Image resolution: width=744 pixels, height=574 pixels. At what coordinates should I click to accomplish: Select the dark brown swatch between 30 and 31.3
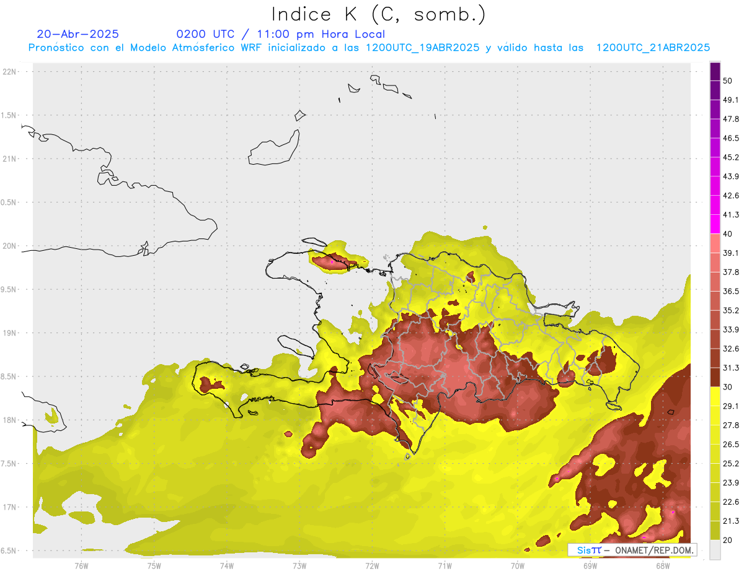[x=715, y=378]
